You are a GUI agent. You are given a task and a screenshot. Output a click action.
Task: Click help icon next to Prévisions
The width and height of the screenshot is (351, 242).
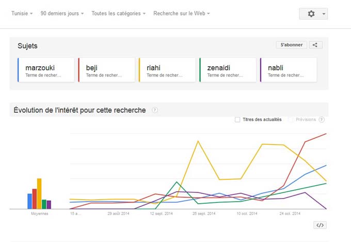[x=322, y=119]
